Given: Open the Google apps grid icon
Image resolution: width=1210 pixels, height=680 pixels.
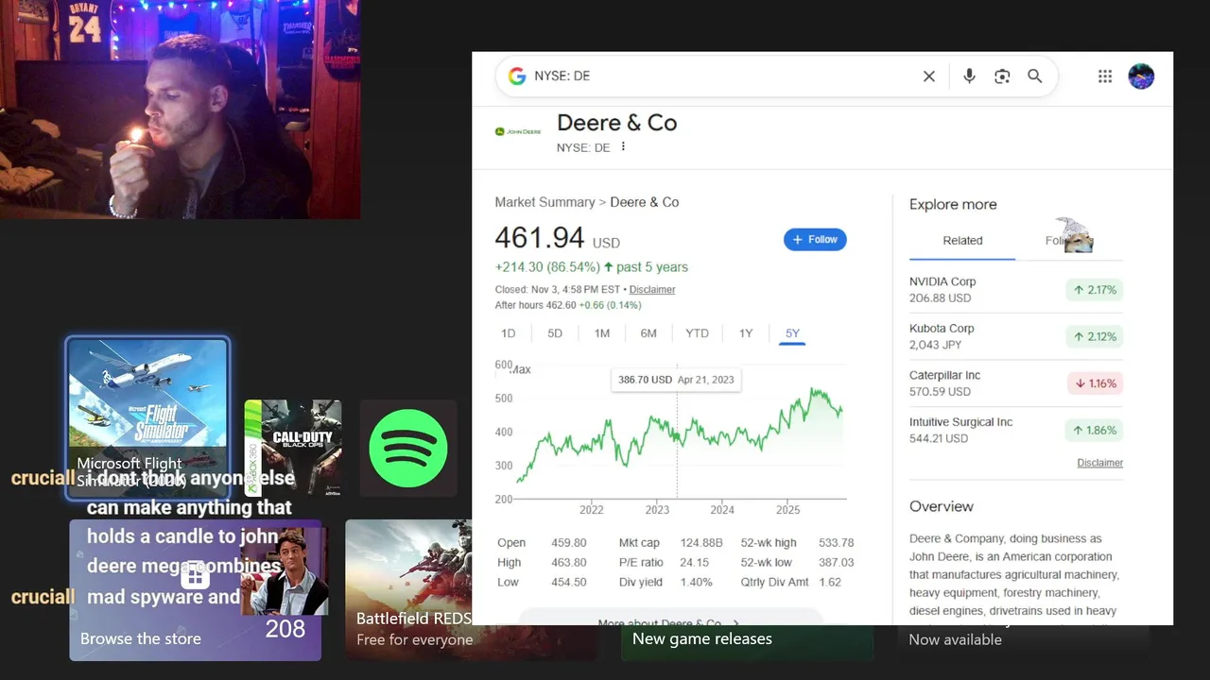Looking at the screenshot, I should [1105, 76].
